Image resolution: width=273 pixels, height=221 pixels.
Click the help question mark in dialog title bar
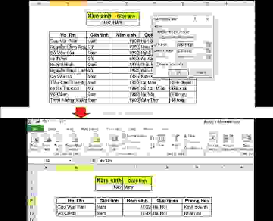195,19
